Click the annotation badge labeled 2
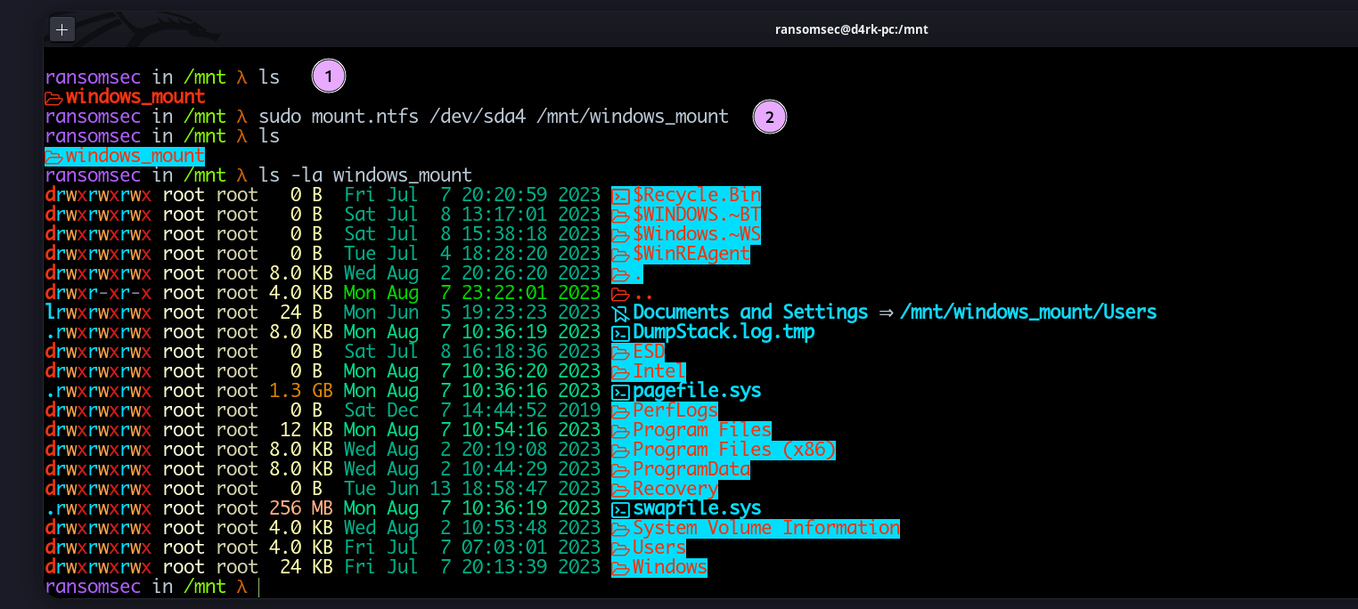Screen dimensions: 1358x609 click(769, 117)
